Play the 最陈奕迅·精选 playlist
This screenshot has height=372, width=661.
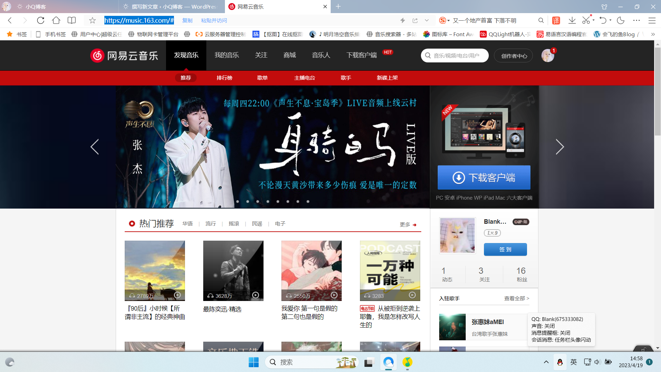(x=256, y=295)
